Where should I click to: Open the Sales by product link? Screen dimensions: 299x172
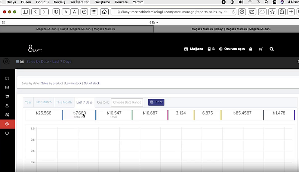point(52,83)
